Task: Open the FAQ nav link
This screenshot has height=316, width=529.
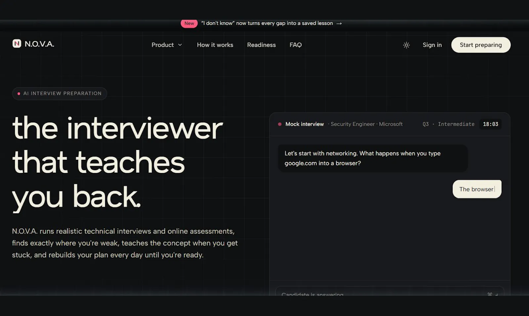Action: pos(296,45)
